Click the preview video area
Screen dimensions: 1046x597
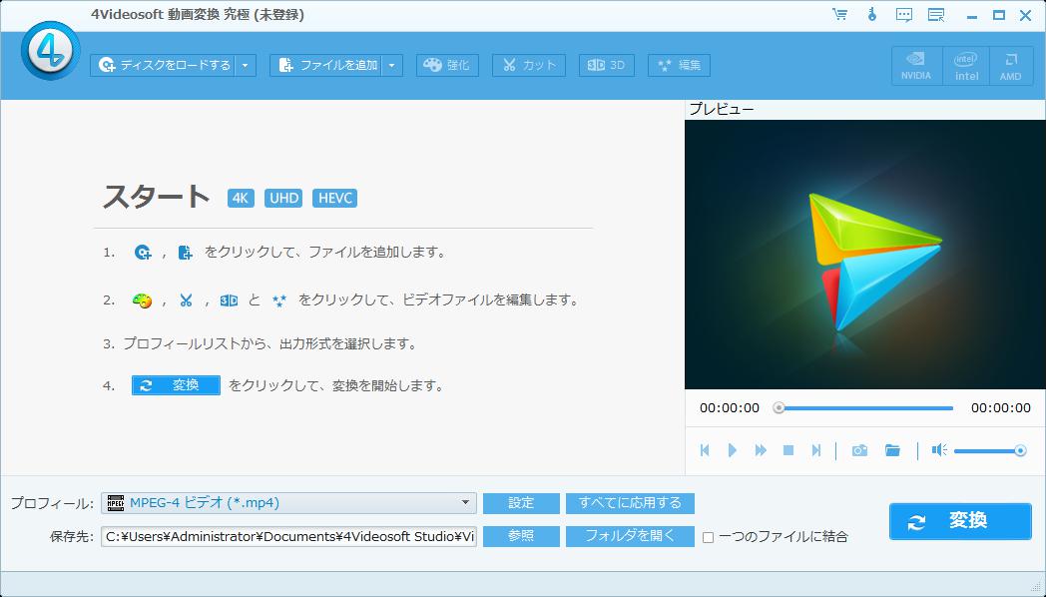point(864,255)
